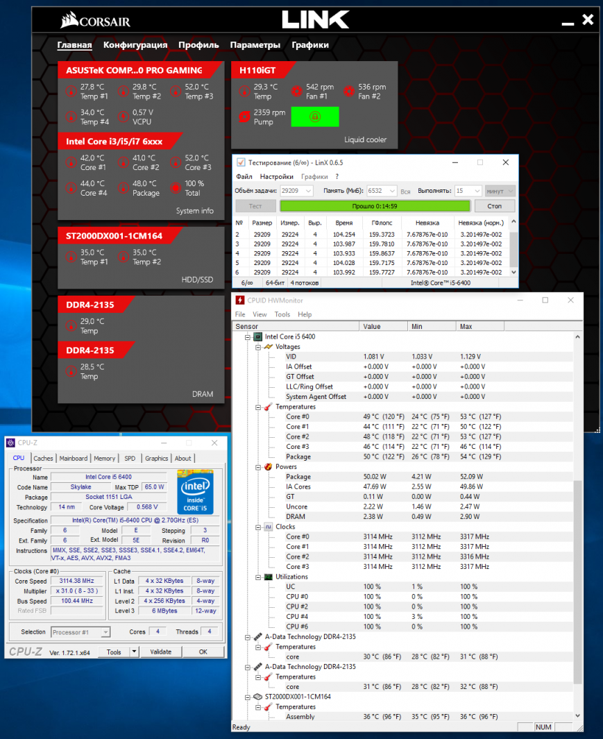Click the ST2000DX001-1CM164 drive icon in HWMonitor
603x739 pixels.
pos(258,697)
